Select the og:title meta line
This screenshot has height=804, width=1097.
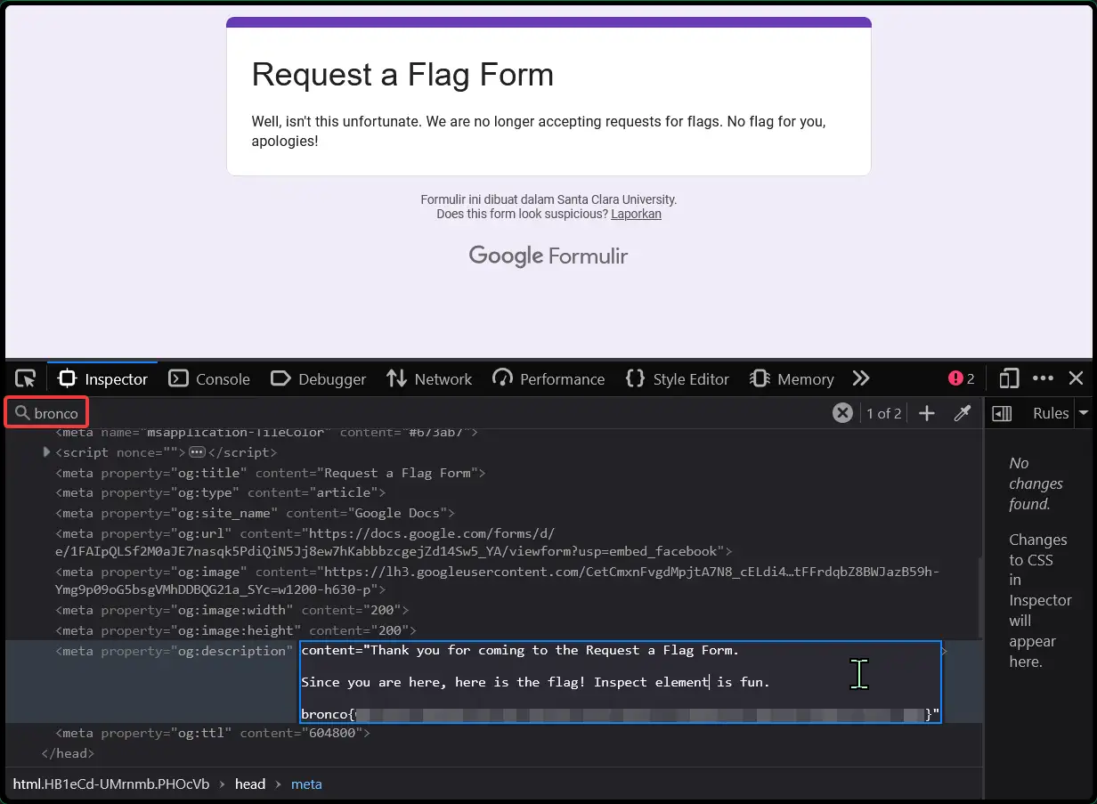[270, 473]
